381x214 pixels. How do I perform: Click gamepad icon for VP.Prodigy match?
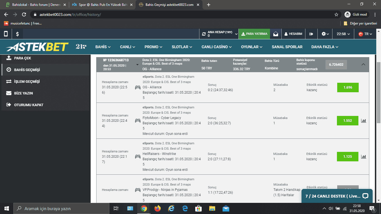click(138, 190)
